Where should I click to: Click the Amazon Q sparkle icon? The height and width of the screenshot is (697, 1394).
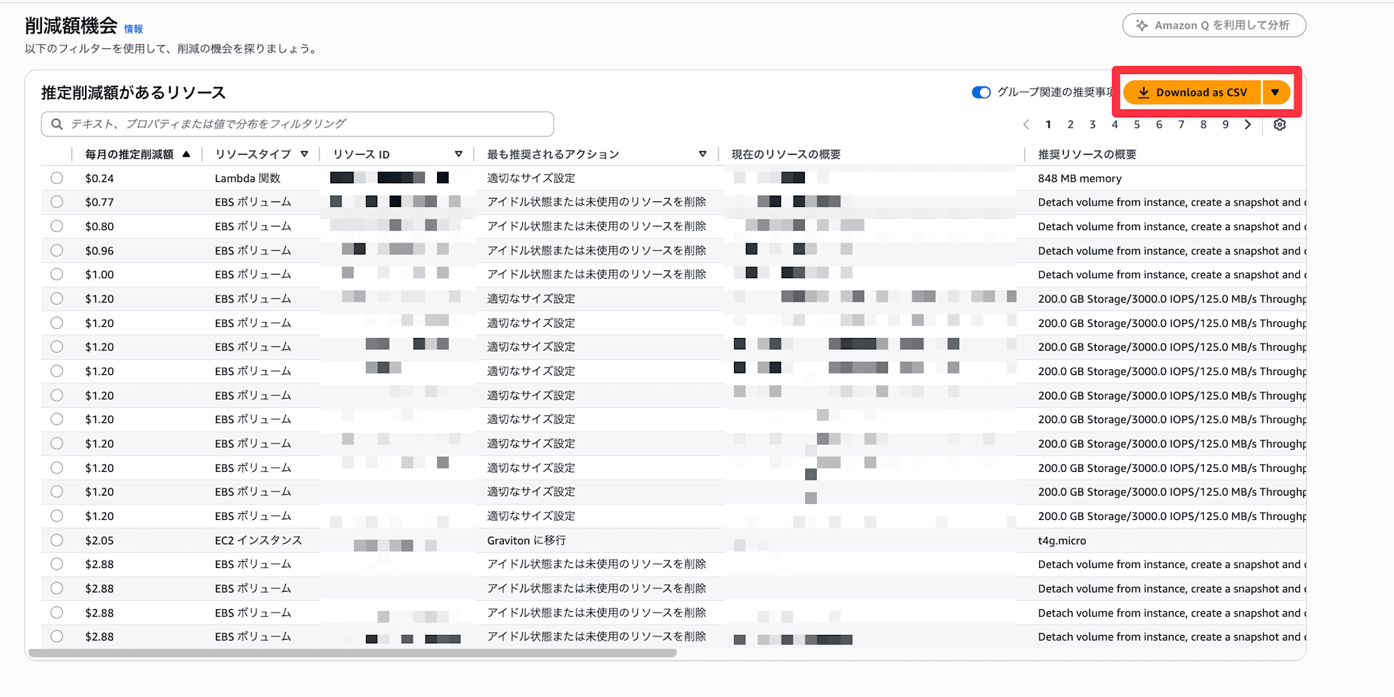point(1142,25)
